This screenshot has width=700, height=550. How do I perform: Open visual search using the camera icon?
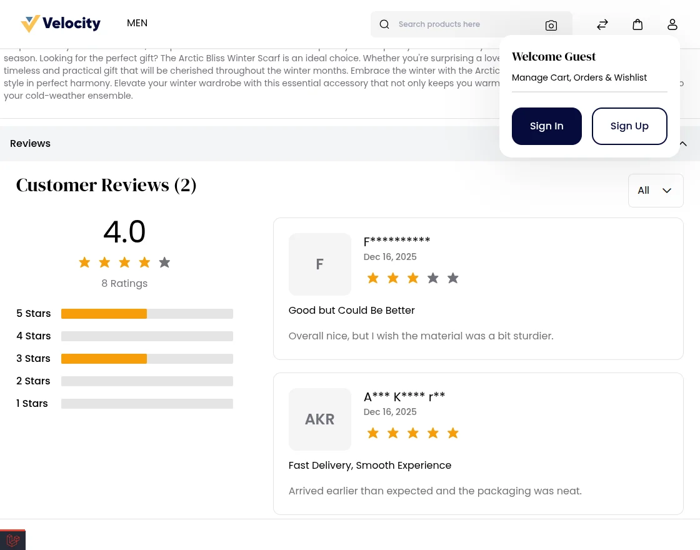(551, 25)
